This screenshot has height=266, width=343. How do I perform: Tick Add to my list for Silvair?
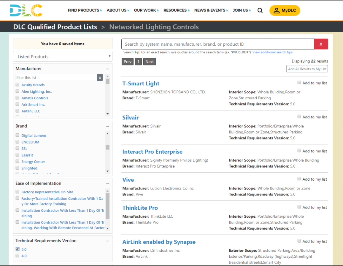point(299,116)
